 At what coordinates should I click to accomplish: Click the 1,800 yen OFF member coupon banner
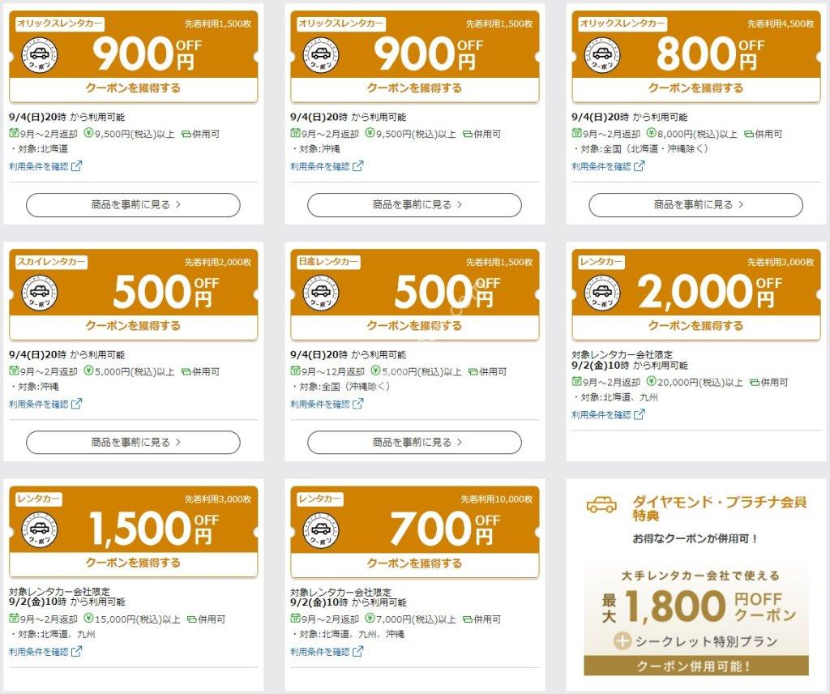(696, 620)
